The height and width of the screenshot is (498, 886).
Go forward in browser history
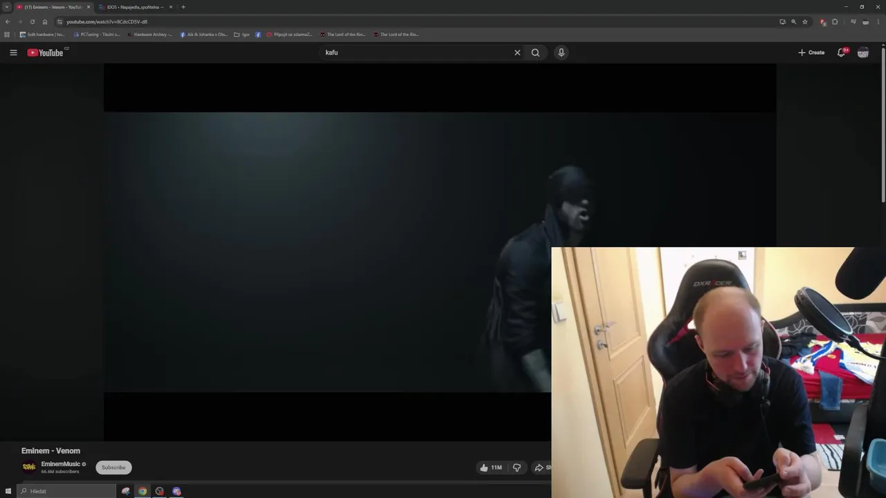click(x=19, y=21)
